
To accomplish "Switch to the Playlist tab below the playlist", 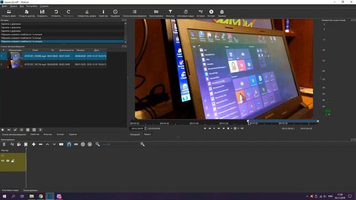I will coord(14,134).
